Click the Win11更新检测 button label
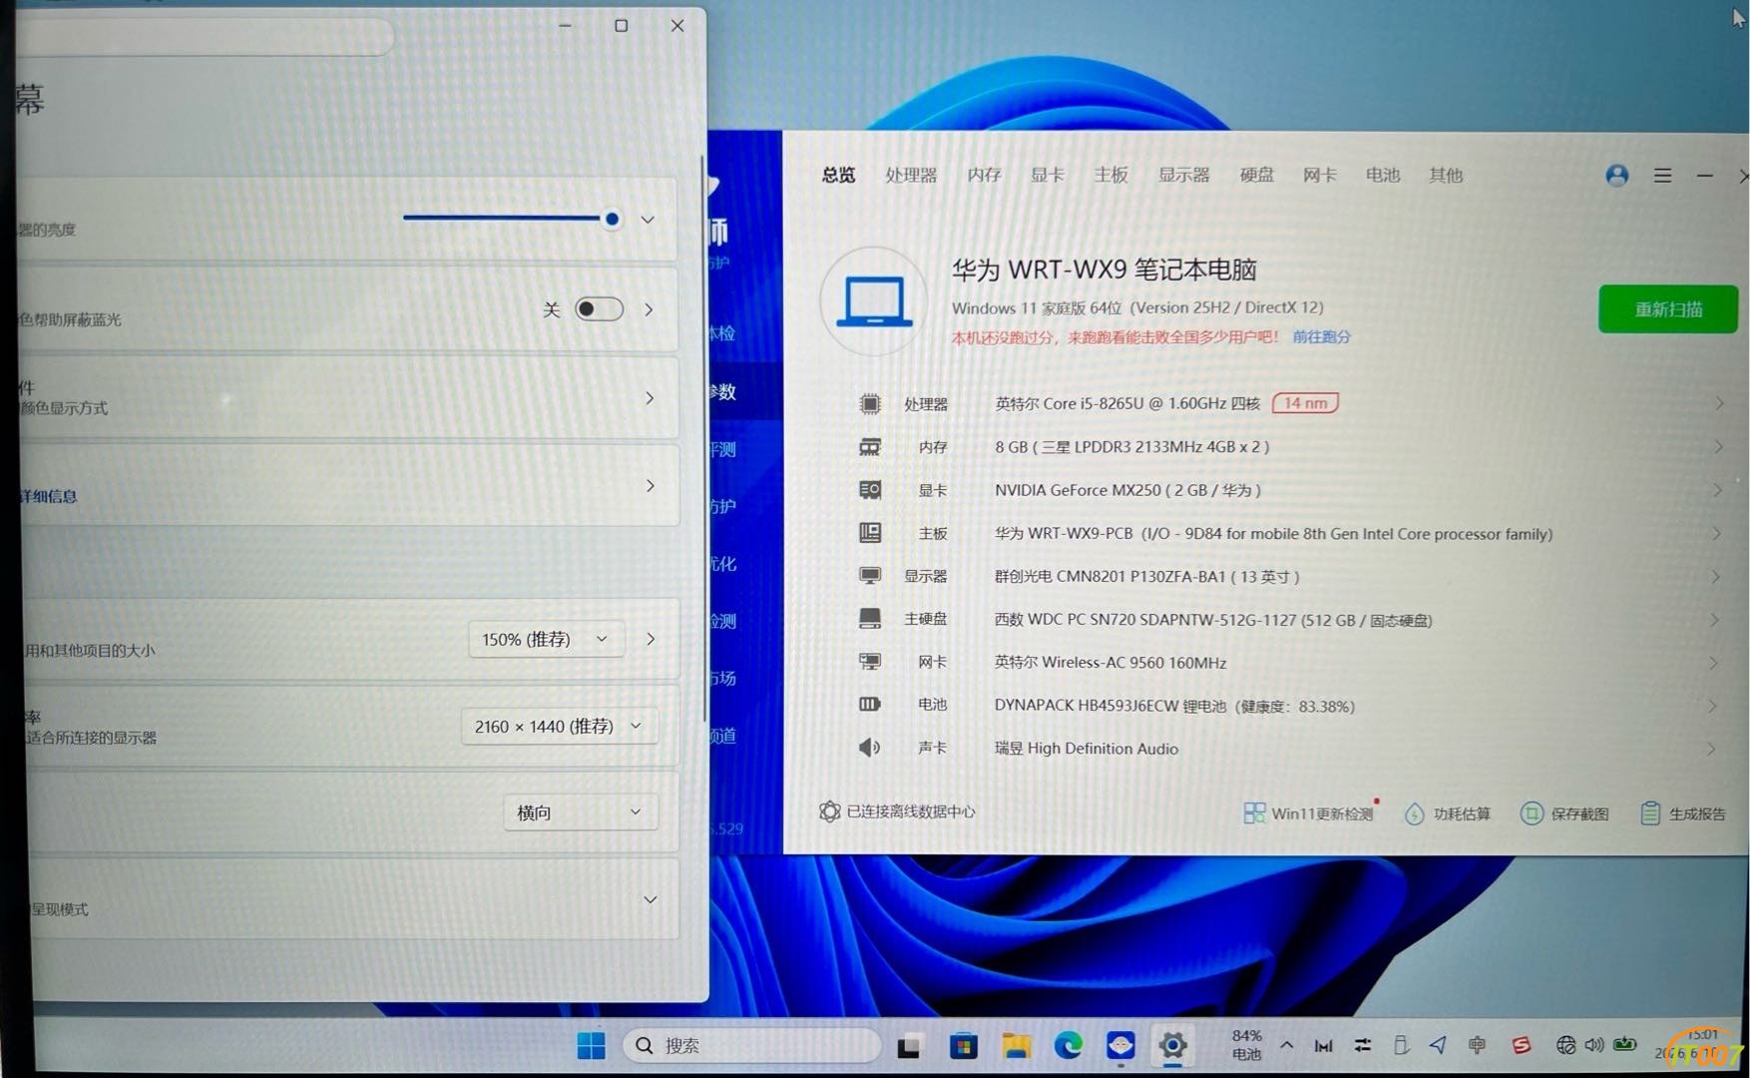The width and height of the screenshot is (1750, 1078). pyautogui.click(x=1322, y=813)
